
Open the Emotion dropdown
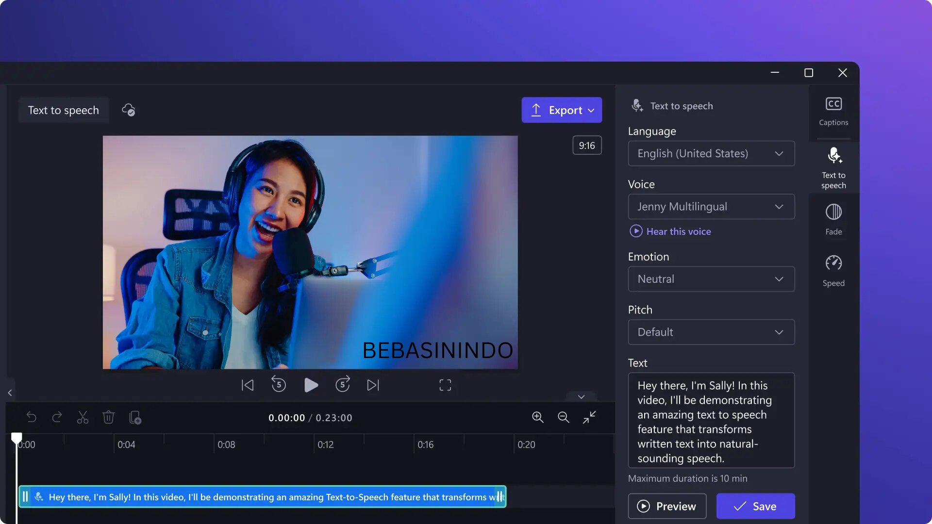pos(711,279)
